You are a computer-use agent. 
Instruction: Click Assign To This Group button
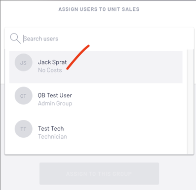point(99,174)
